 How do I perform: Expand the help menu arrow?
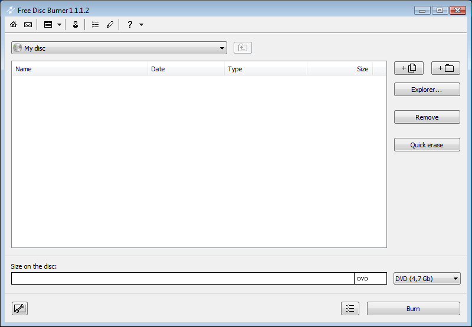coord(141,25)
